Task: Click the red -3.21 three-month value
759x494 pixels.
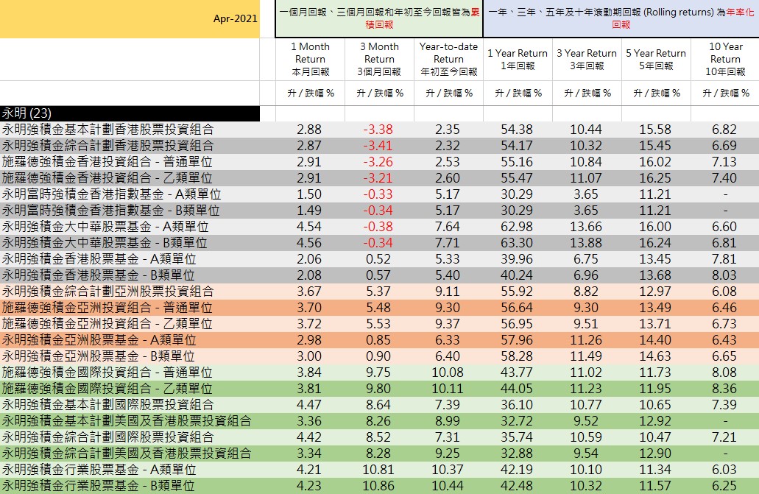Action: click(x=378, y=178)
